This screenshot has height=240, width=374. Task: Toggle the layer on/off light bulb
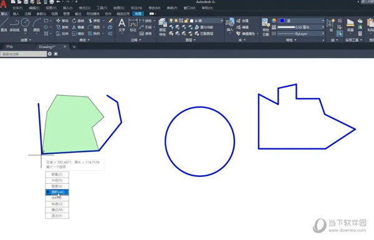click(171, 21)
